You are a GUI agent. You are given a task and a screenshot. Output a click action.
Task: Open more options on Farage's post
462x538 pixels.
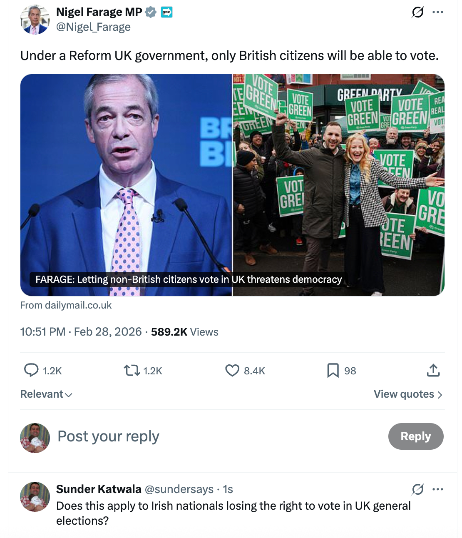(x=438, y=12)
